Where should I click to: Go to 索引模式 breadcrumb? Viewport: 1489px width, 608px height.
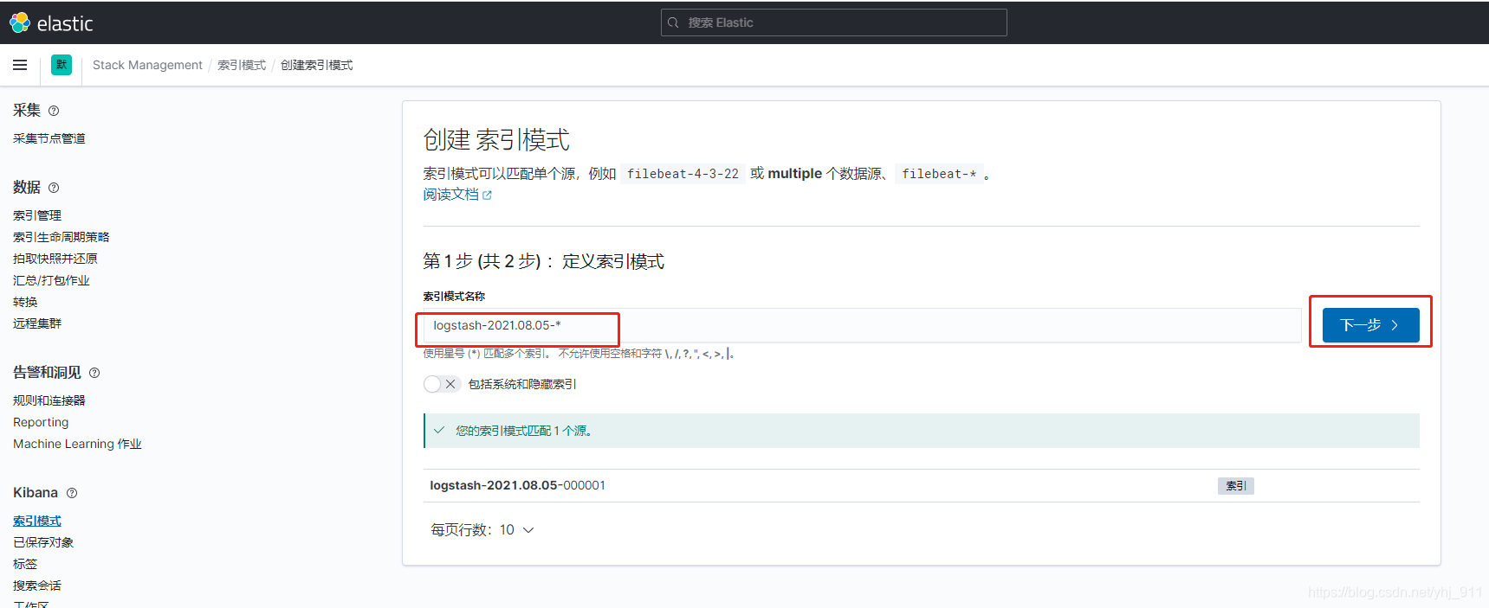[x=242, y=65]
